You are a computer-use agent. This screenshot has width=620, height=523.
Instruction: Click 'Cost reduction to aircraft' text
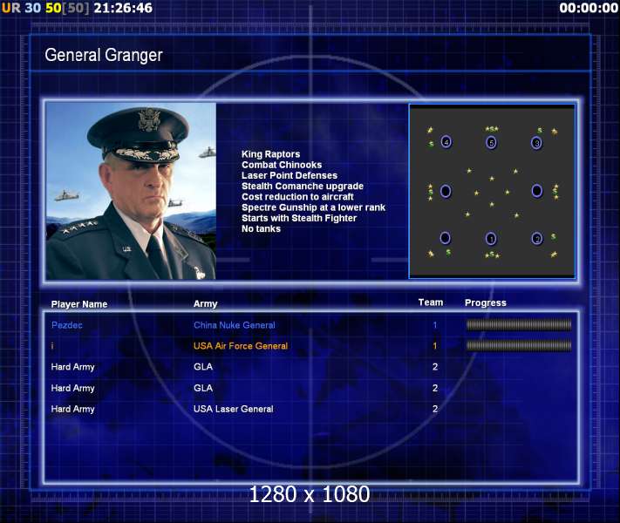click(297, 197)
